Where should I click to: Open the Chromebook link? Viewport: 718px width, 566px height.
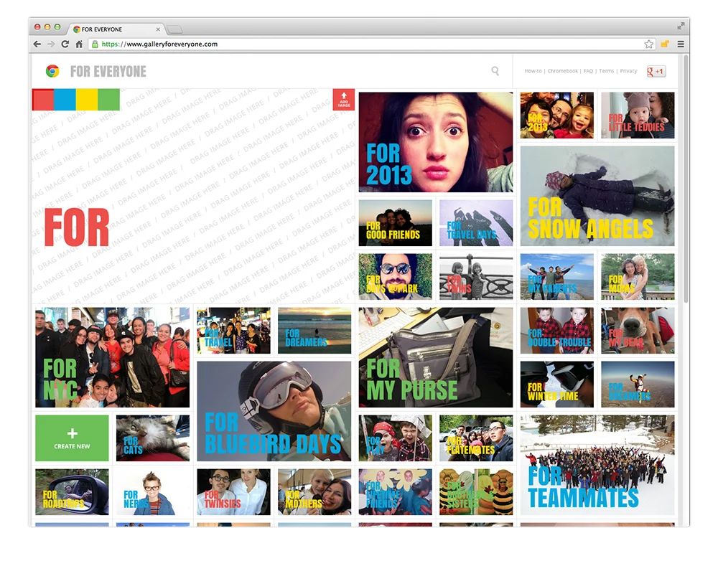point(563,71)
